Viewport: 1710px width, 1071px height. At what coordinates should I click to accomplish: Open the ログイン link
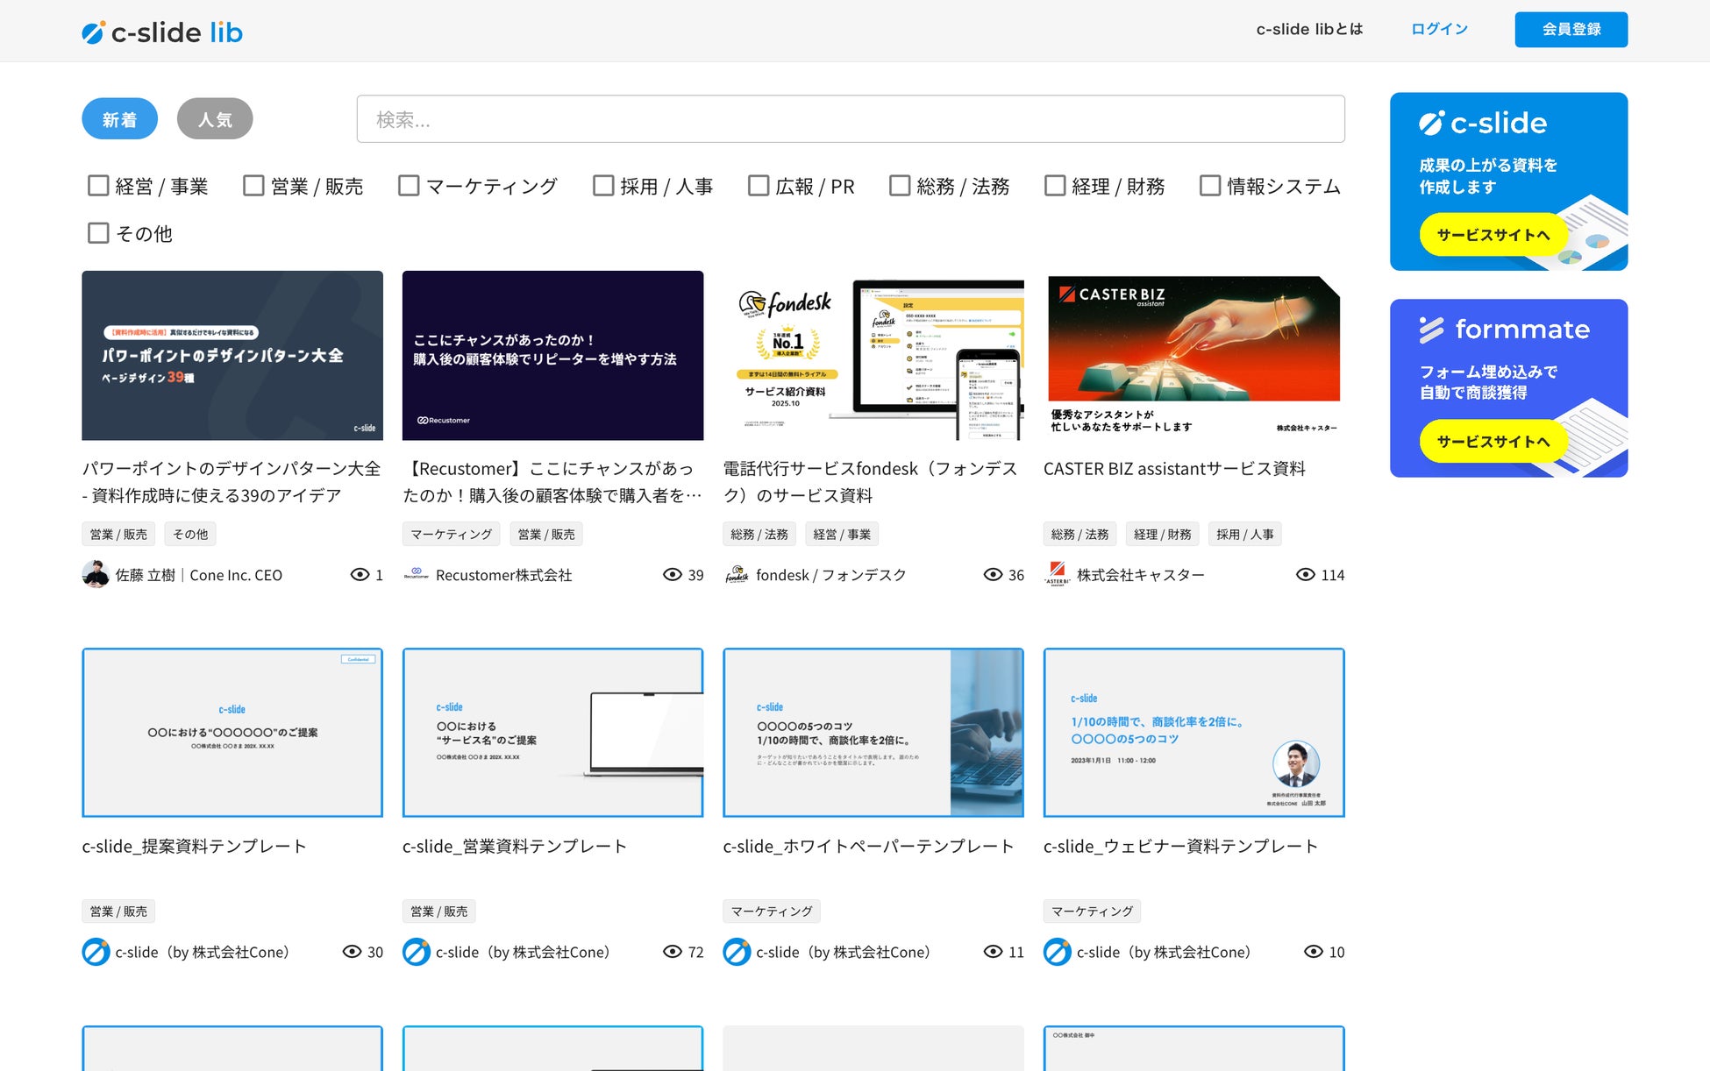point(1439,30)
